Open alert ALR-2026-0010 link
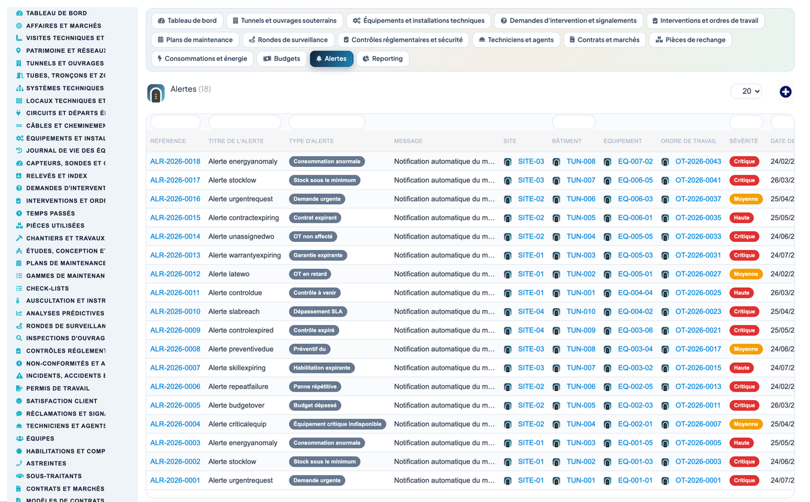The image size is (810, 502). pyautogui.click(x=175, y=311)
